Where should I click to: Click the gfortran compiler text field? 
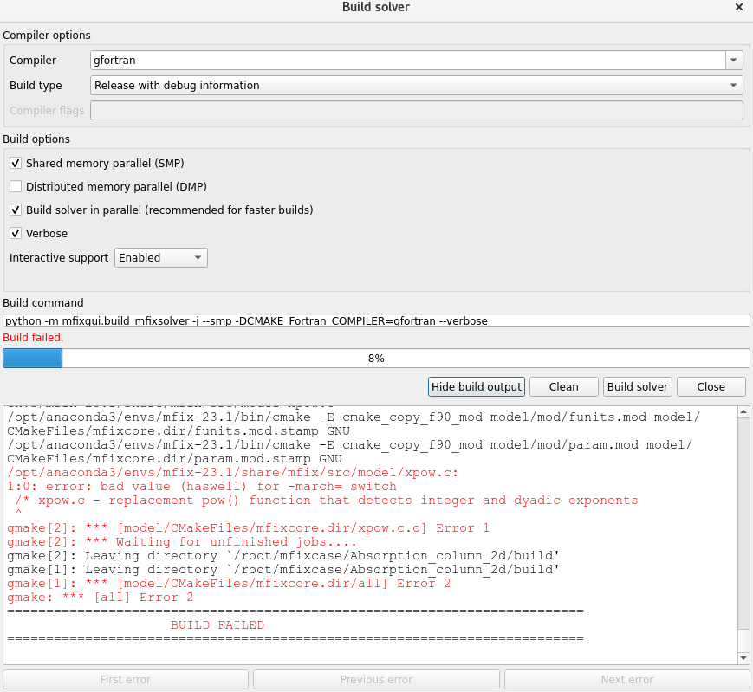(407, 61)
